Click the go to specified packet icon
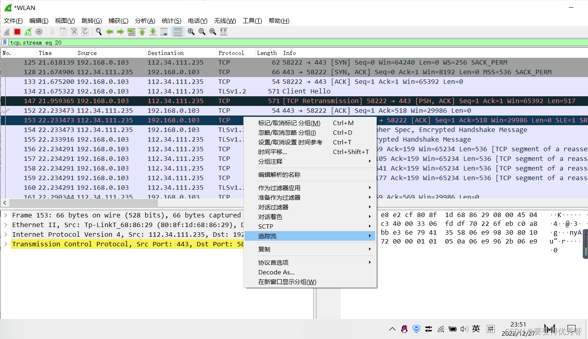The width and height of the screenshot is (588, 339). [131, 32]
